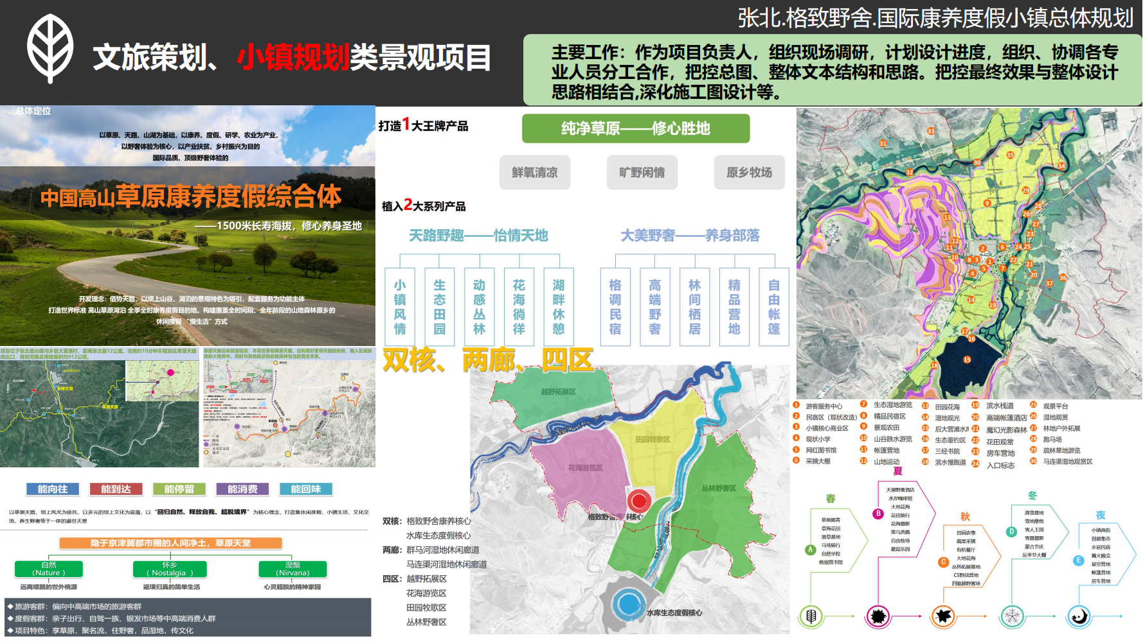The height and width of the screenshot is (642, 1143).
Task: Click the 草原天路 tour route map thumbnail
Action: pyautogui.click(x=289, y=413)
